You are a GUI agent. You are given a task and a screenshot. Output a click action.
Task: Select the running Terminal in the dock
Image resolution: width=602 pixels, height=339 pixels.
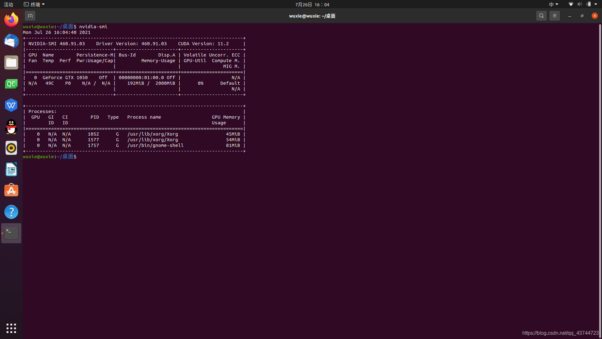(11, 233)
